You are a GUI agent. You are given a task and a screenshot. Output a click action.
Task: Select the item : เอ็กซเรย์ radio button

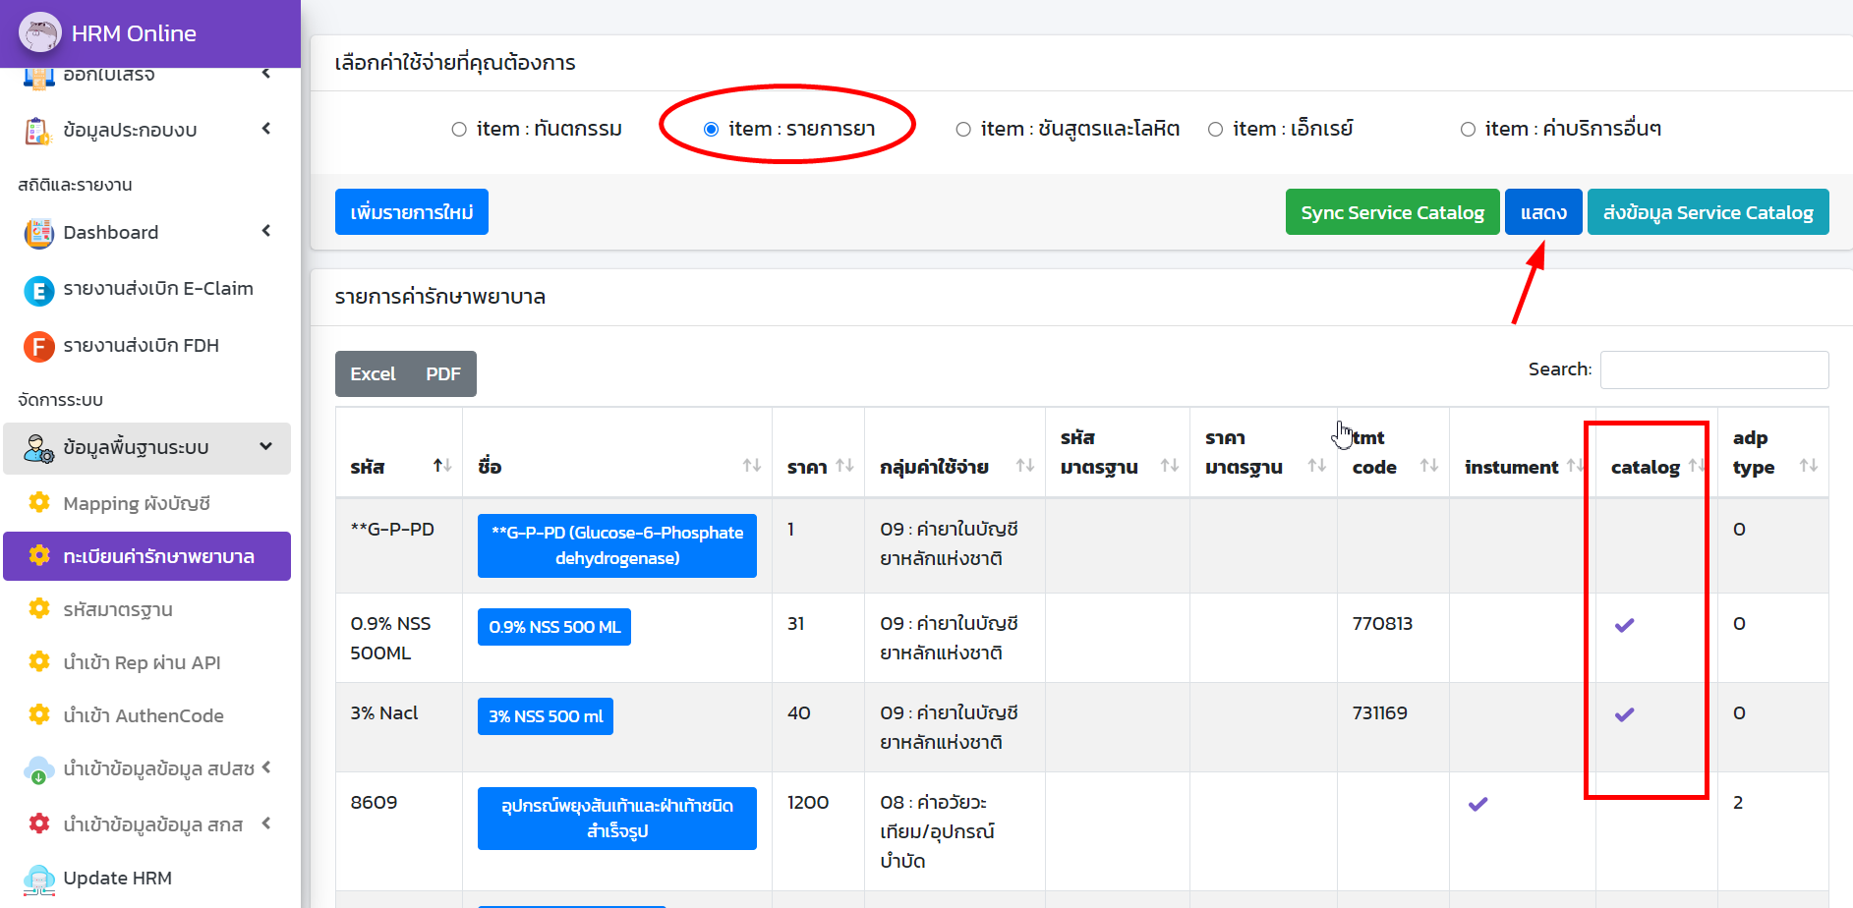pyautogui.click(x=1215, y=128)
